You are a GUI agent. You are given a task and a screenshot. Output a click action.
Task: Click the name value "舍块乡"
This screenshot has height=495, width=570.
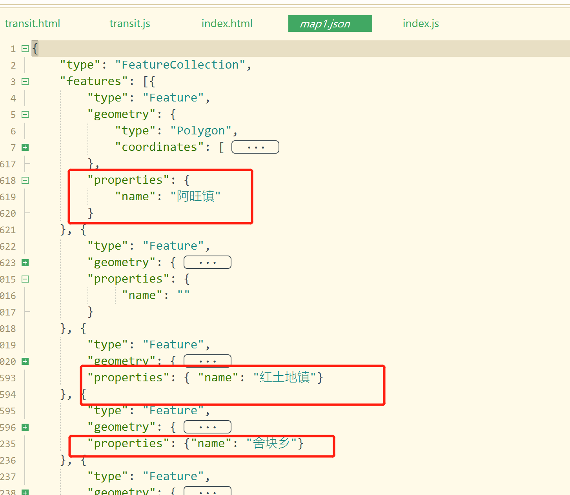pos(271,443)
